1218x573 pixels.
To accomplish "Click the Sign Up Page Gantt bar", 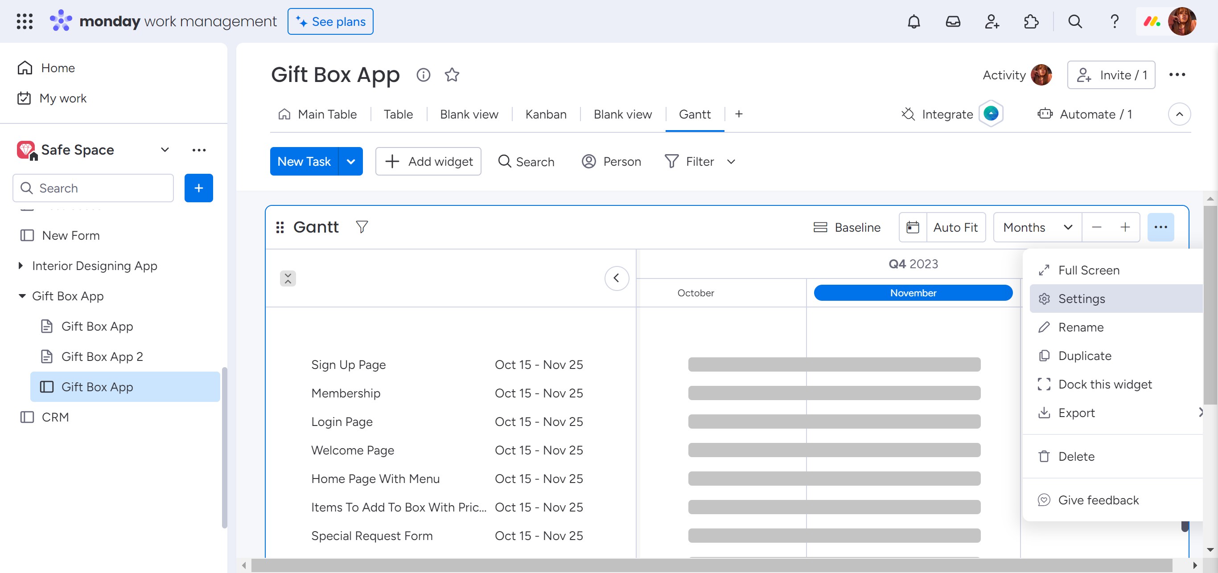I will (x=834, y=364).
